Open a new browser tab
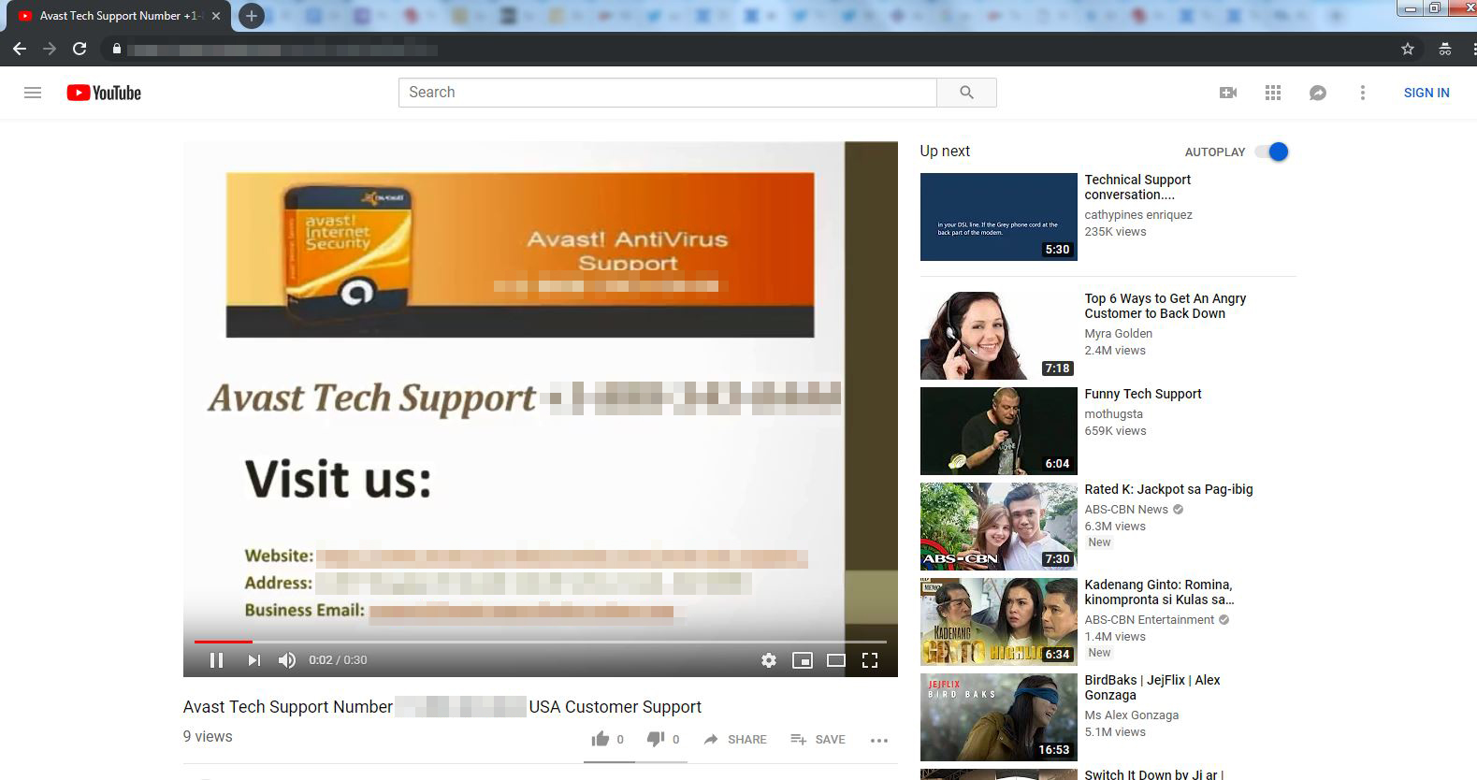Screen dimensions: 1477x780 [251, 16]
